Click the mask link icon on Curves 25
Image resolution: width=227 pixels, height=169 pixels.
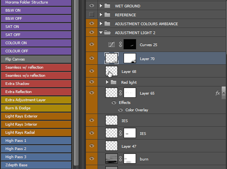tap(120, 44)
